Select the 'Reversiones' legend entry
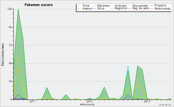The image size is (174, 107). [162, 8]
